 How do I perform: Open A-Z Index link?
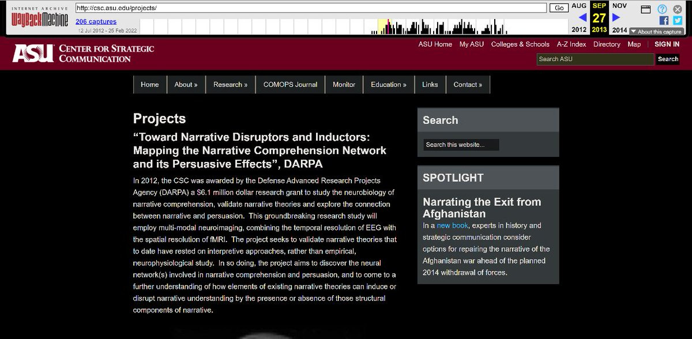[x=571, y=44]
